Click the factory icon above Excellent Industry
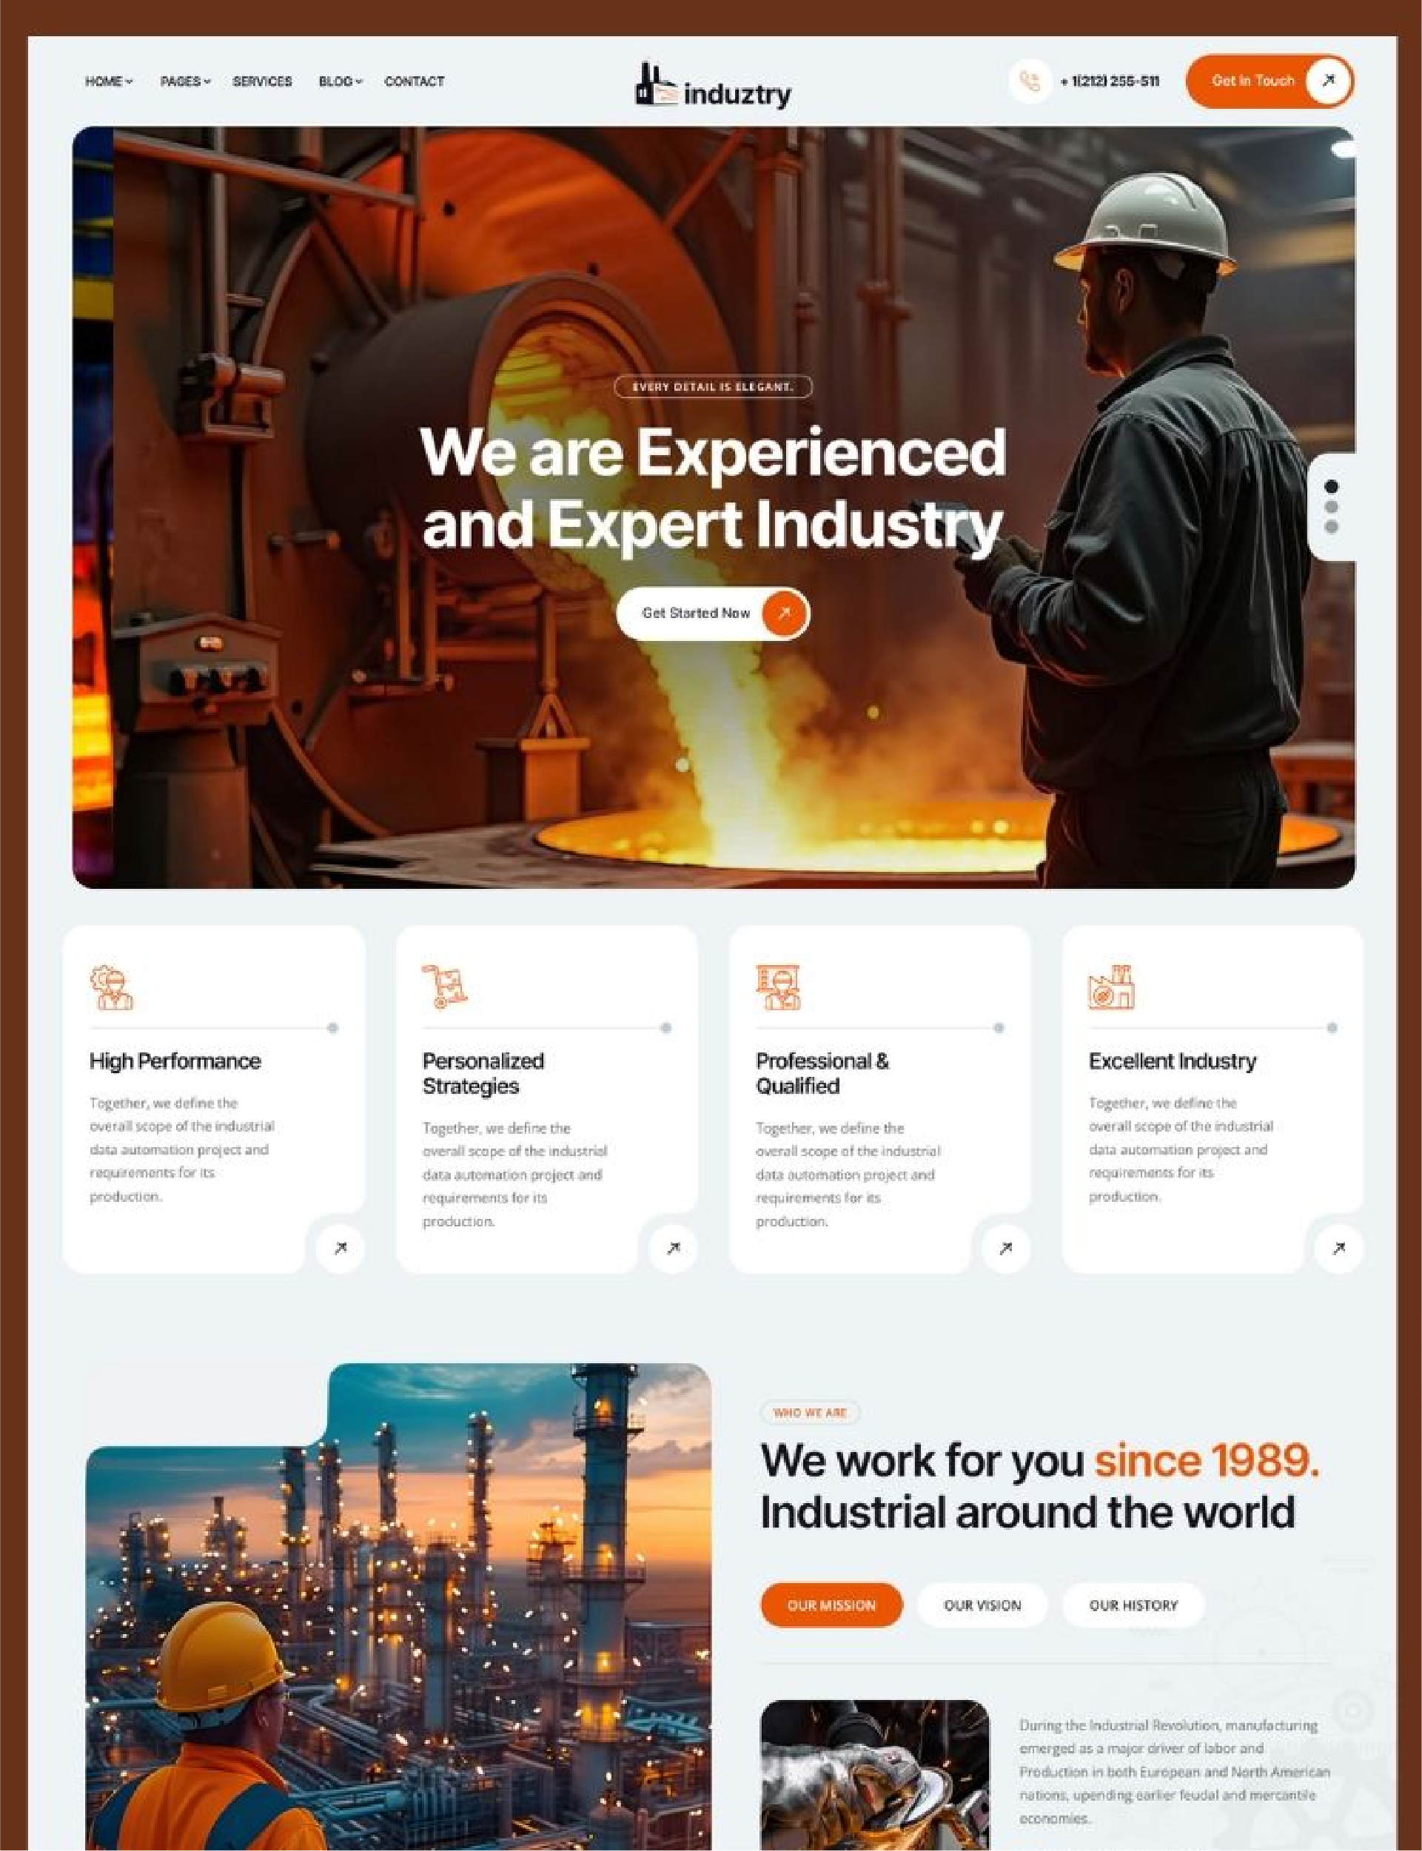The image size is (1422, 1851). point(1110,987)
